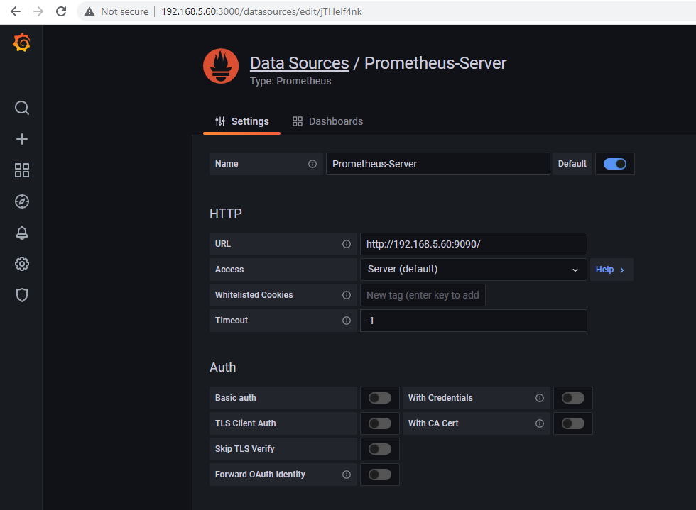Open the Explore compass icon in sidebar

pos(22,201)
